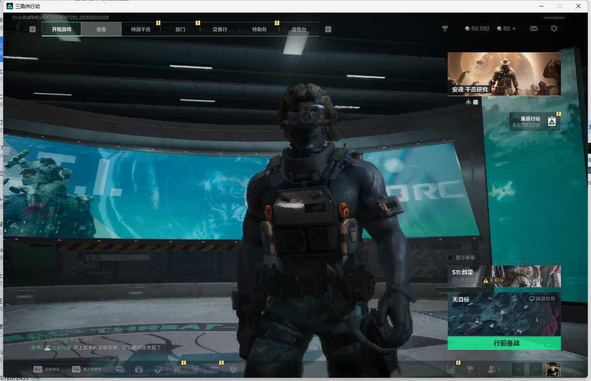This screenshot has height=381, width=591.
Task: Enable the 显示装备 checkbox
Action: coord(451,258)
